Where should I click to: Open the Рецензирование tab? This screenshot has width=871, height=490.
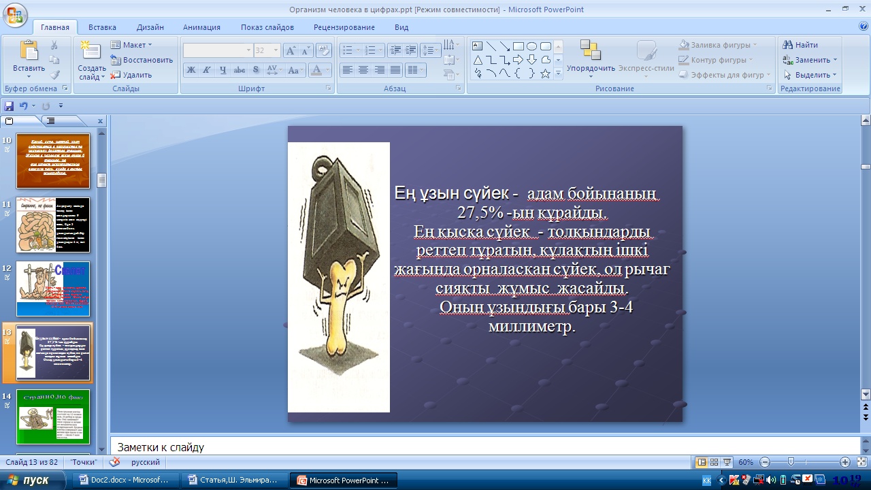click(x=344, y=27)
